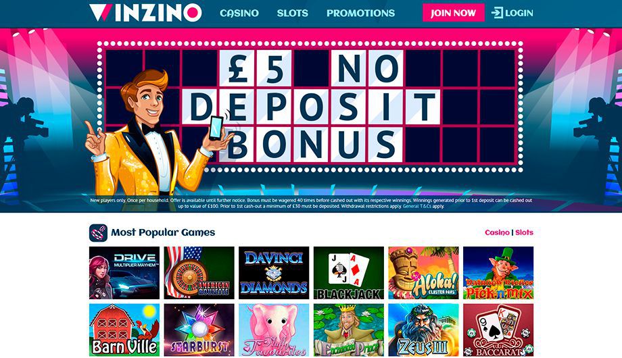Click the Join Now button
622x358 pixels.
coord(454,13)
